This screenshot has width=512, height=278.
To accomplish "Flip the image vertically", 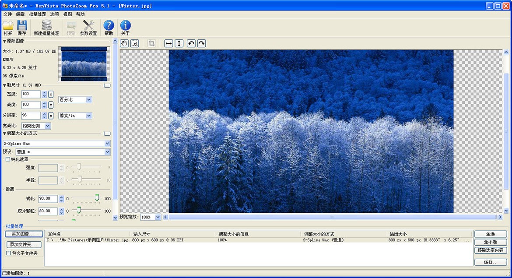I will tap(179, 43).
